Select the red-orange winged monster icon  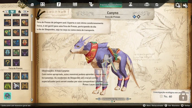[25, 43]
